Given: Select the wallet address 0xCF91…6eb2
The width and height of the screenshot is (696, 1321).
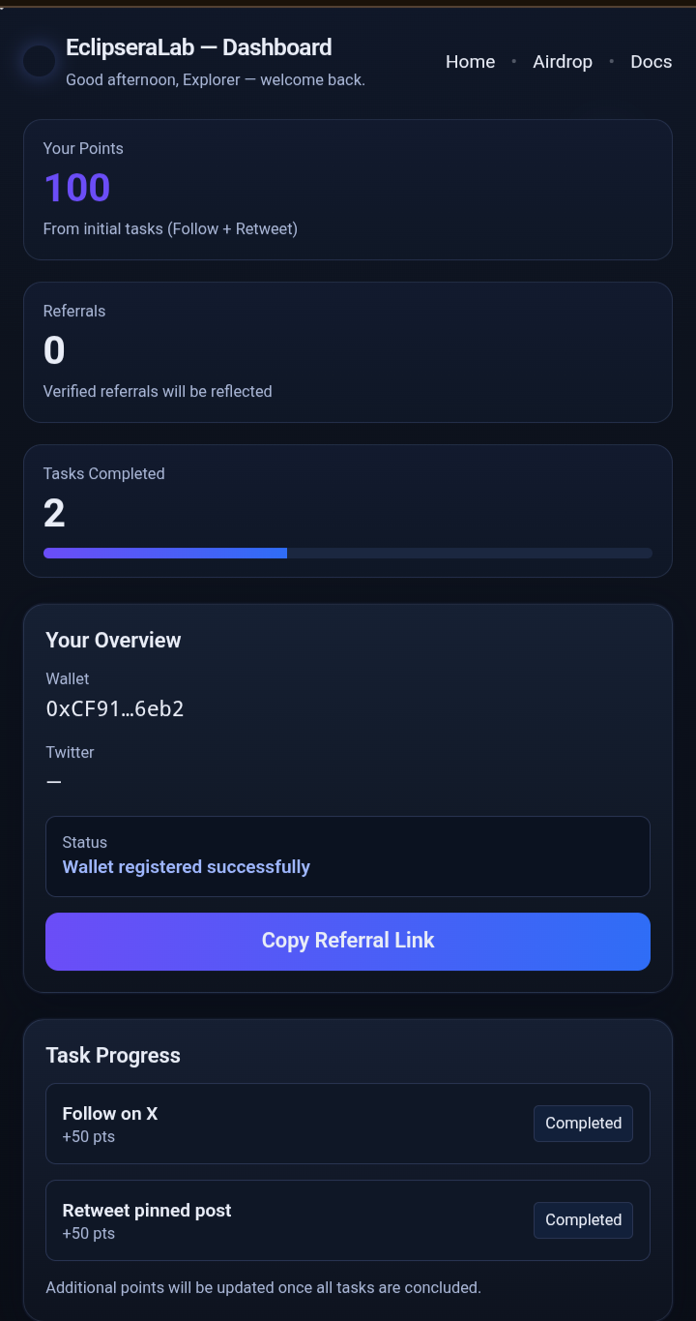Looking at the screenshot, I should pyautogui.click(x=115, y=708).
